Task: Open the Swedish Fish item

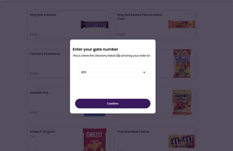Action: 39,93
